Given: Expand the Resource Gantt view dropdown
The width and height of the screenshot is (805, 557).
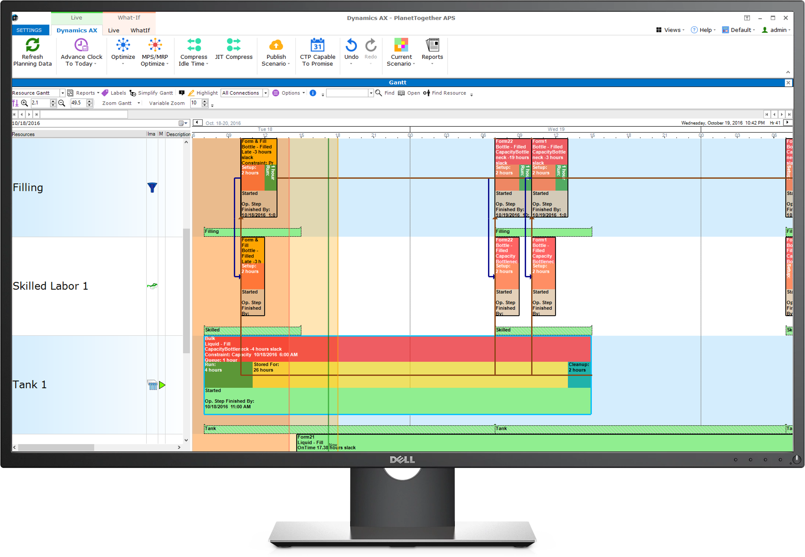Looking at the screenshot, I should tap(62, 93).
